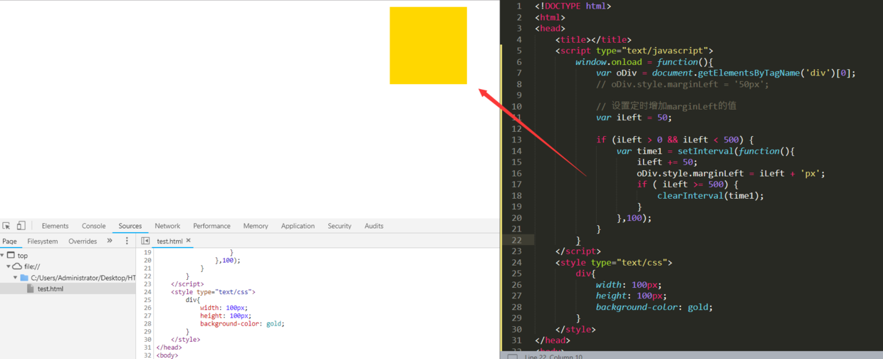
Task: Click the 'gold' value in DevTools source
Action: click(x=274, y=323)
